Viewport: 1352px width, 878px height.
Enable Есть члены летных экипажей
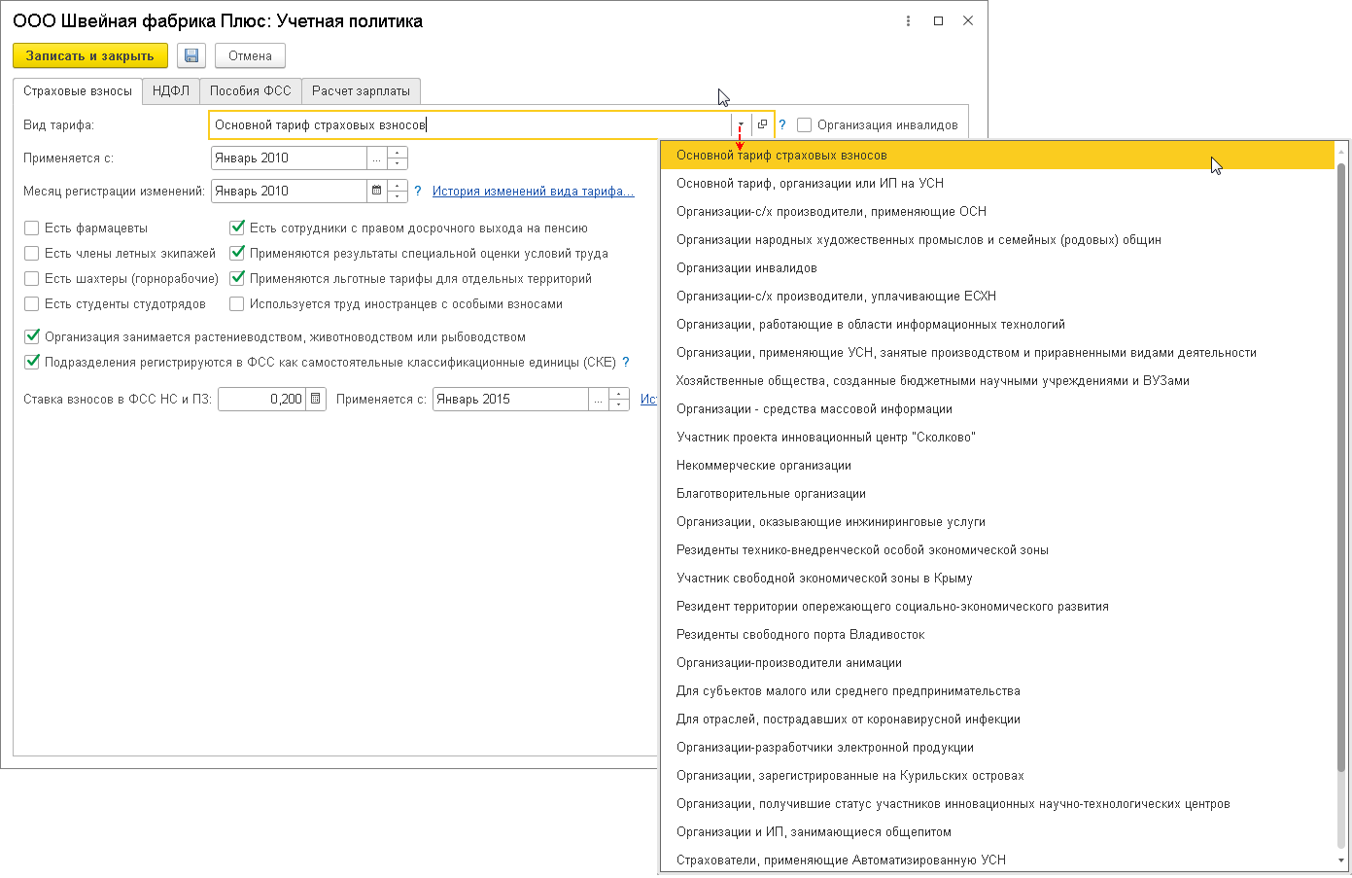pyautogui.click(x=31, y=253)
